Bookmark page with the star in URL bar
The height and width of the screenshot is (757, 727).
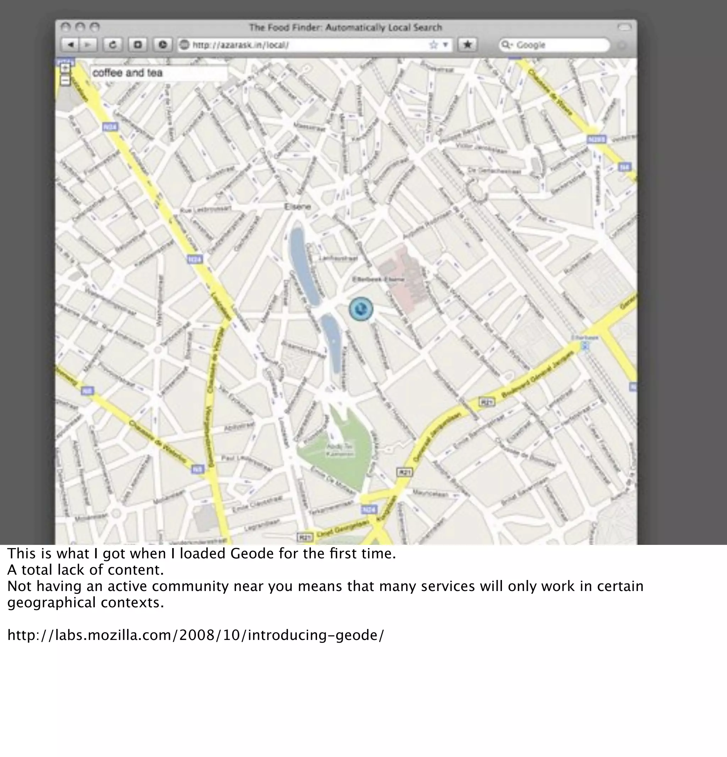[x=434, y=45]
